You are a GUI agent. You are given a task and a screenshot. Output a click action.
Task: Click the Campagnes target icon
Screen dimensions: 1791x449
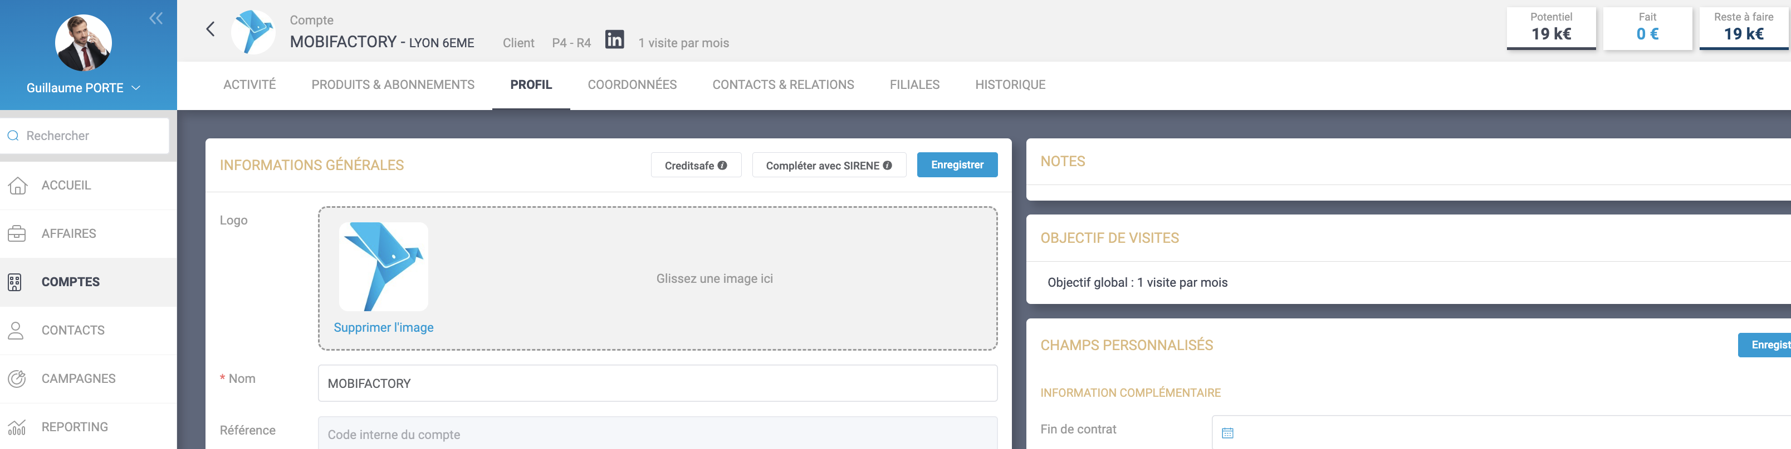point(17,379)
